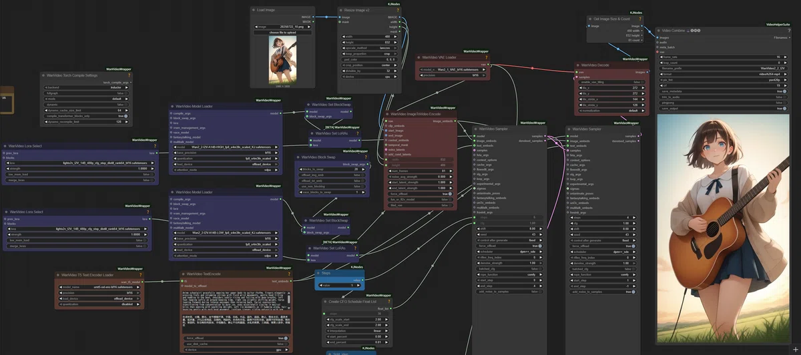Click help icon on WanVideo Torch Compile Settings
The height and width of the screenshot is (355, 801).
click(129, 76)
